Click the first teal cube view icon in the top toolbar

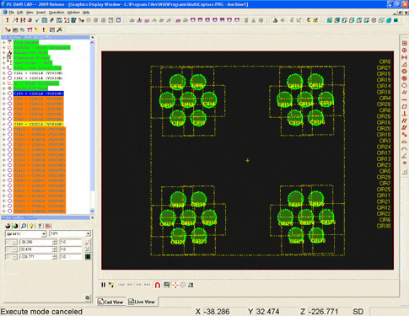coord(330,20)
